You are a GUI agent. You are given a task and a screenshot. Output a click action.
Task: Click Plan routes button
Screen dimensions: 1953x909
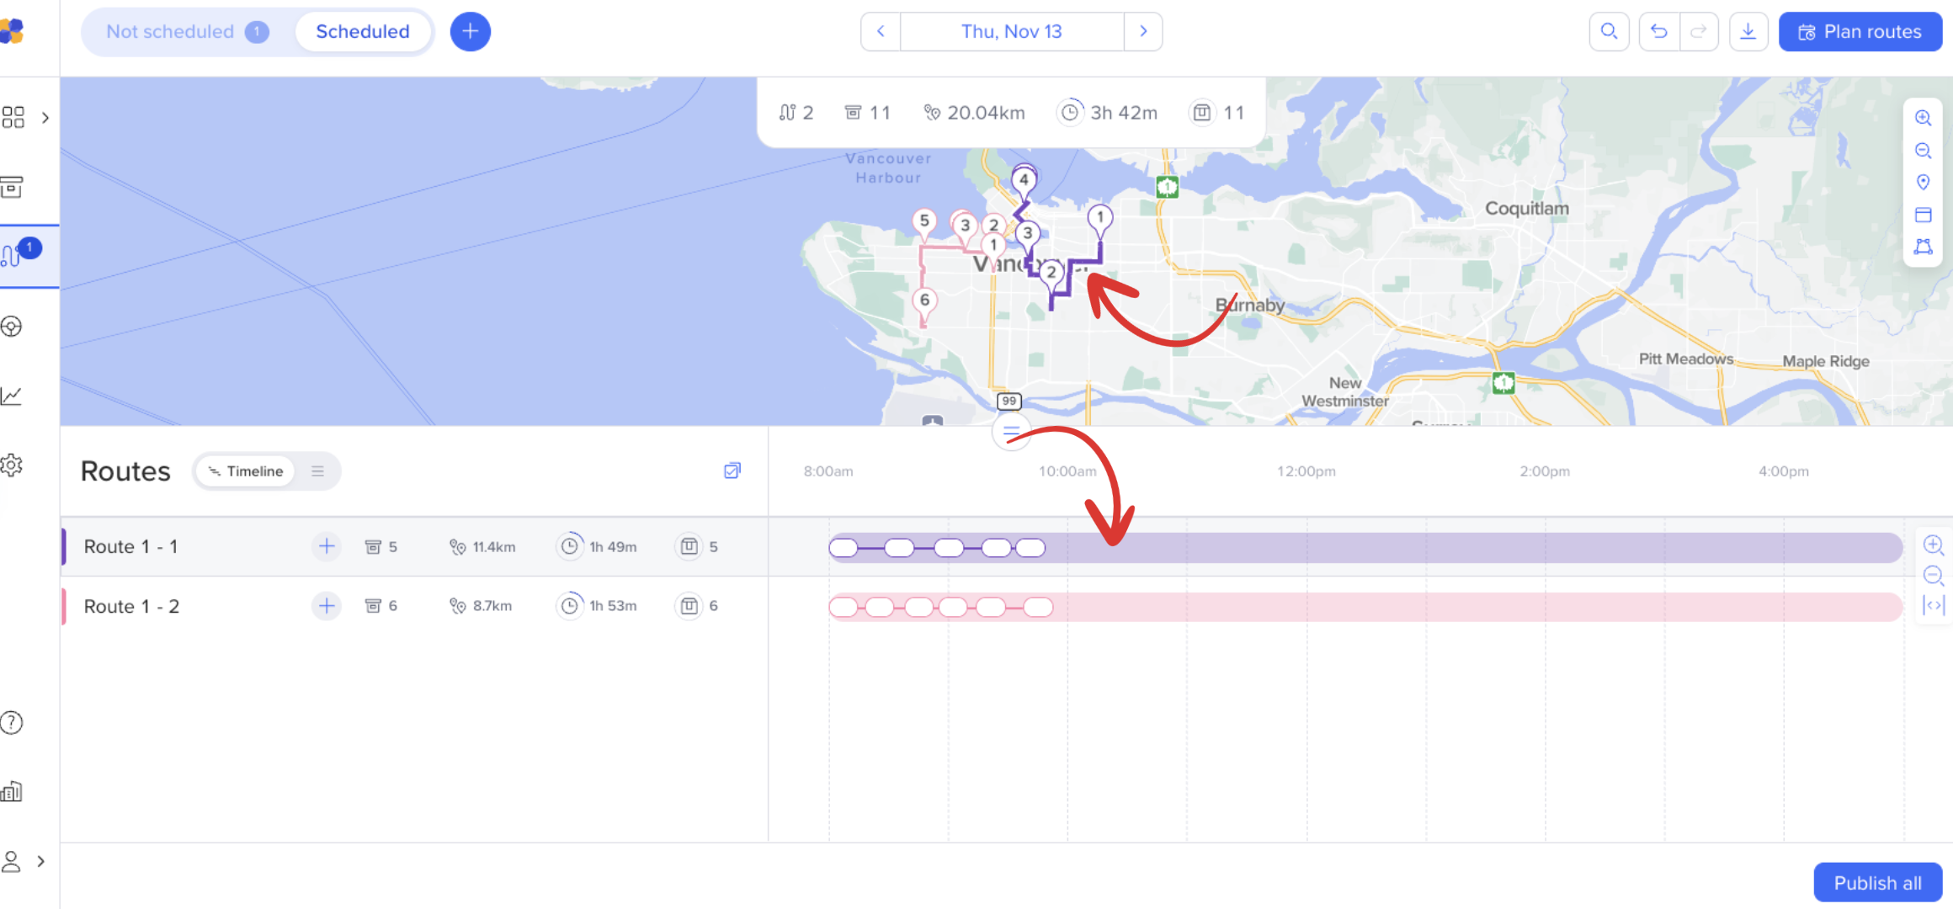pyautogui.click(x=1860, y=32)
